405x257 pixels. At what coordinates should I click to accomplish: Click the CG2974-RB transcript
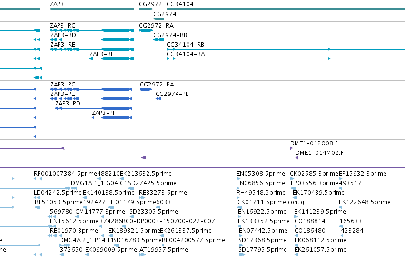click(x=158, y=40)
